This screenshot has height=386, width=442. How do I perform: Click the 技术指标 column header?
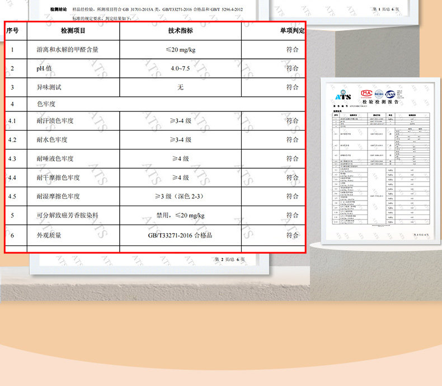[180, 30]
